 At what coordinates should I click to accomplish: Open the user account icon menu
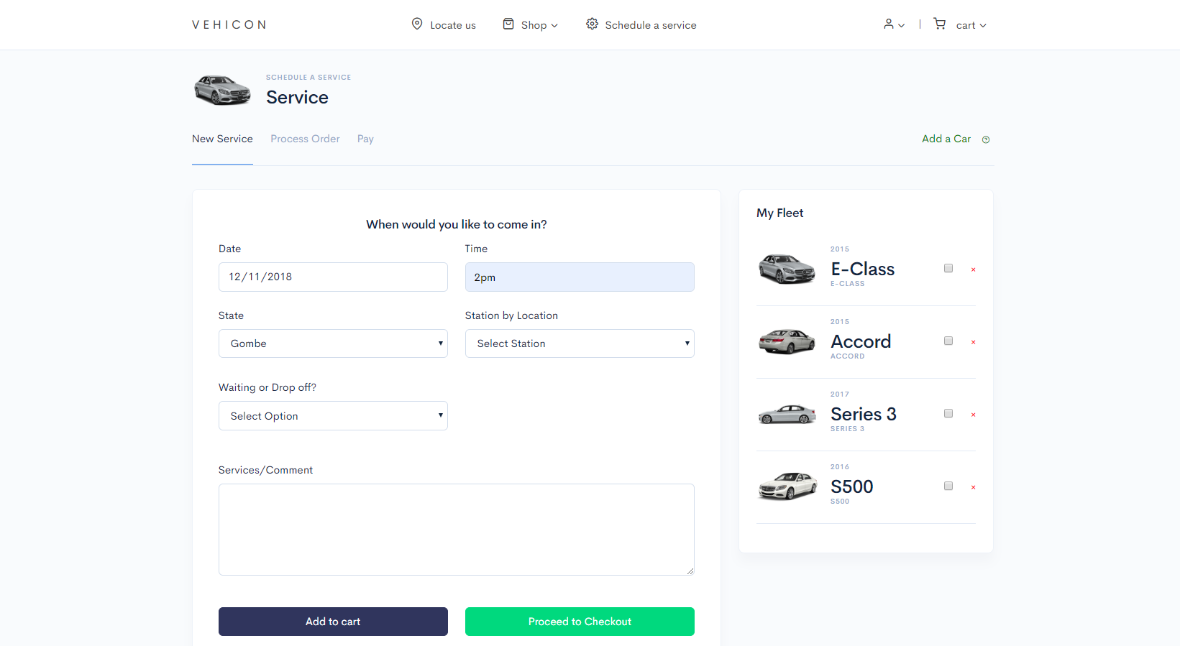pyautogui.click(x=894, y=24)
